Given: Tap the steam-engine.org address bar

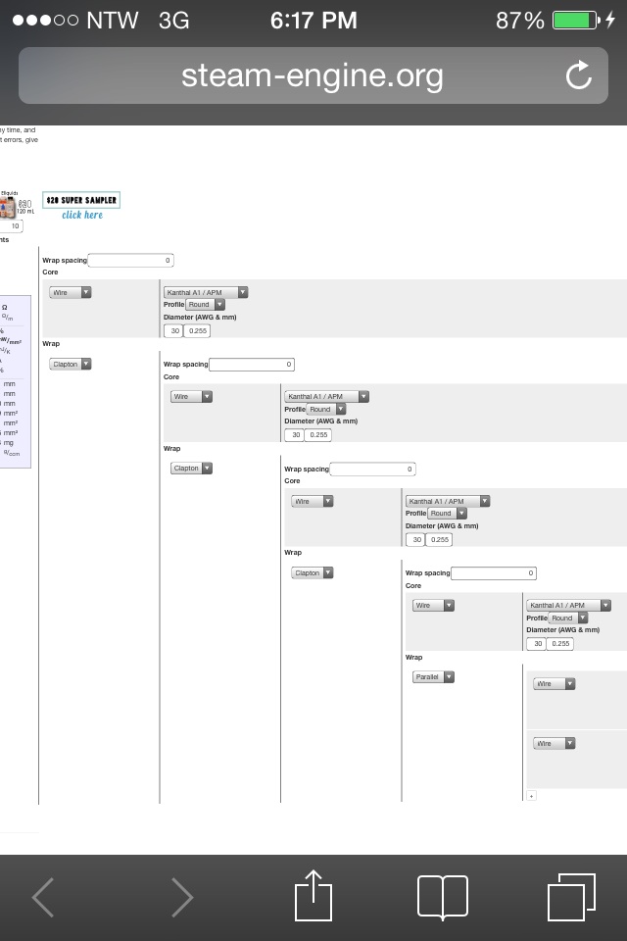Looking at the screenshot, I should [x=312, y=75].
